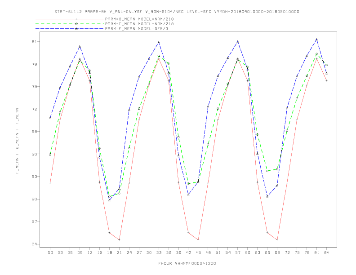Click the blue dashed line sample in legend

pyautogui.click(x=70, y=29)
